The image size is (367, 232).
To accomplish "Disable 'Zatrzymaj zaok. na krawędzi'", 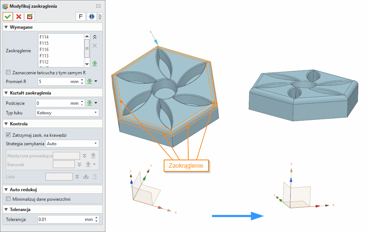I will (8, 135).
